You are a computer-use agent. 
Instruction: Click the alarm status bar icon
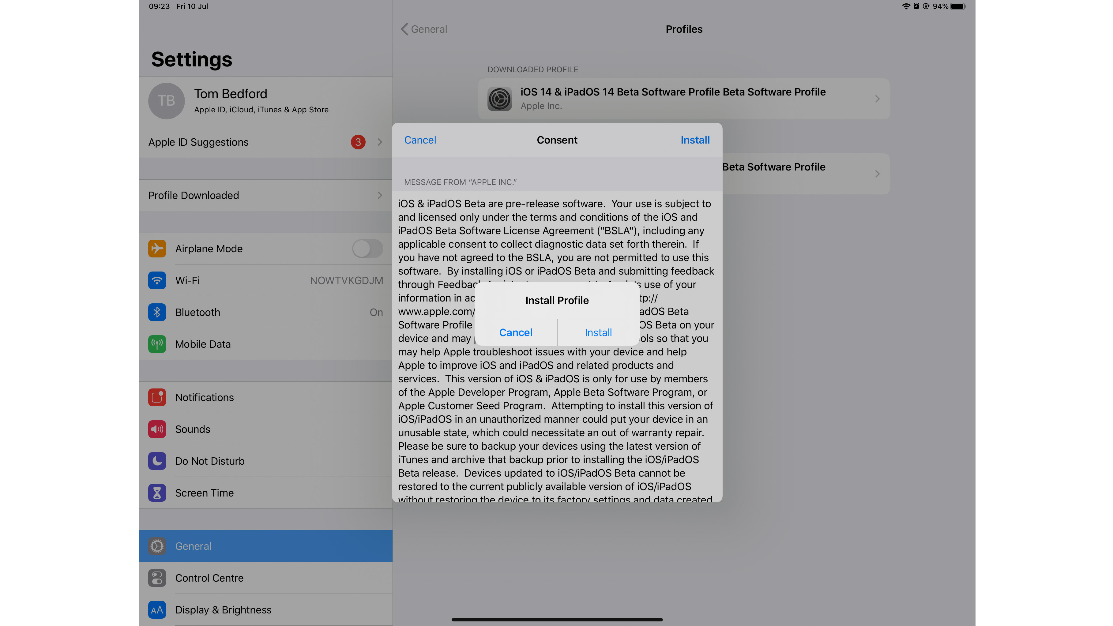point(916,6)
